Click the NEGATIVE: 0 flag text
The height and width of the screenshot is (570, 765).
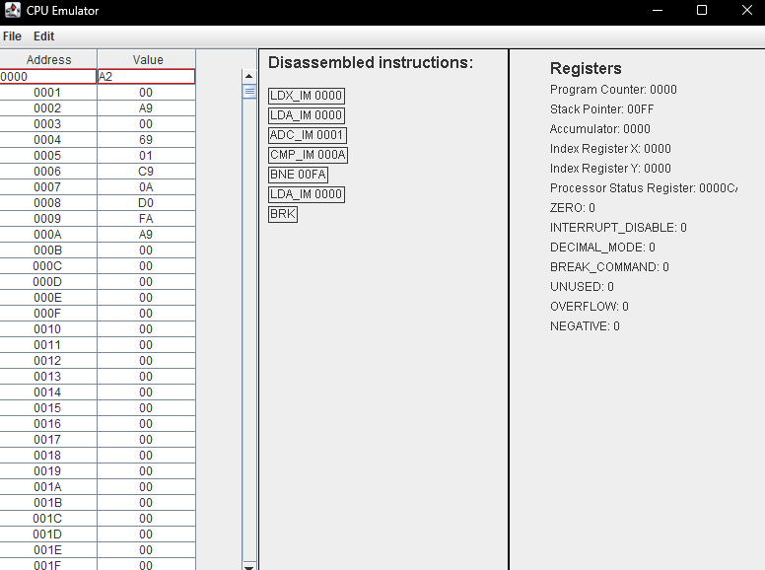coord(585,326)
